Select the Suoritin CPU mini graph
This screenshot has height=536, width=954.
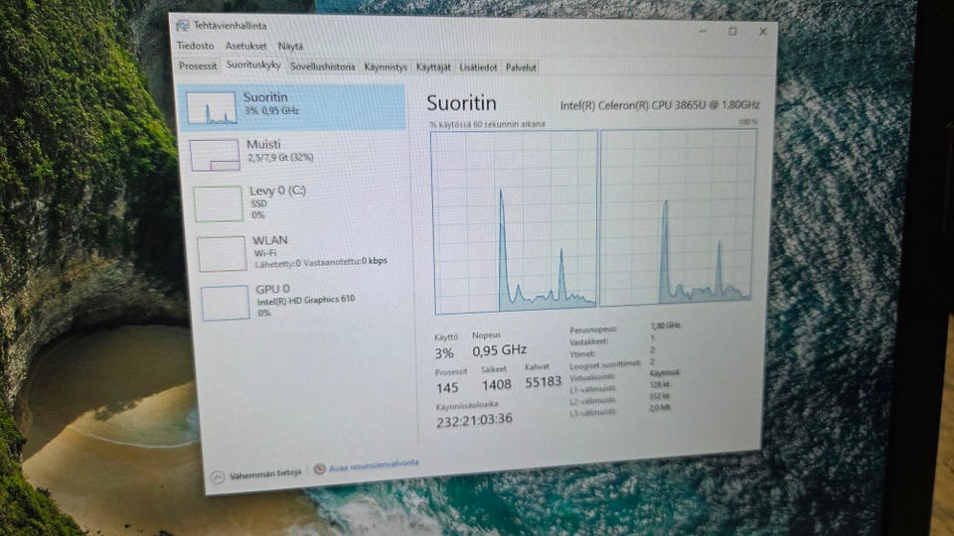[211, 108]
